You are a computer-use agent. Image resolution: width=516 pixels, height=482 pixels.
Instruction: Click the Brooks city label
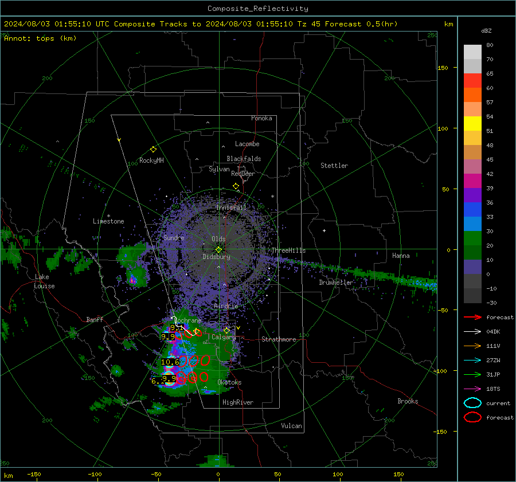[408, 401]
